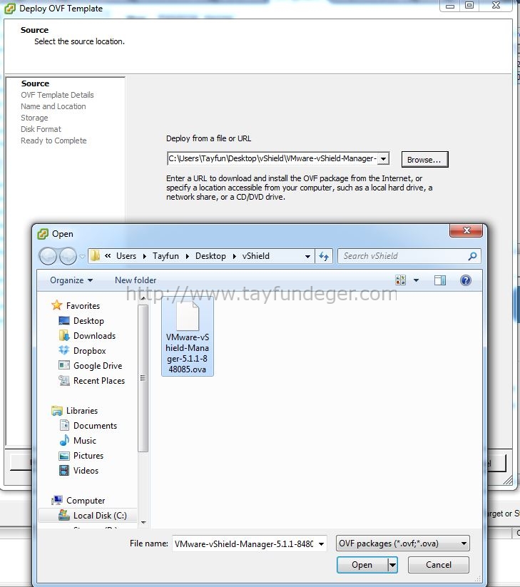
Task: Click the Dropbox icon in sidebar
Action: coord(64,350)
